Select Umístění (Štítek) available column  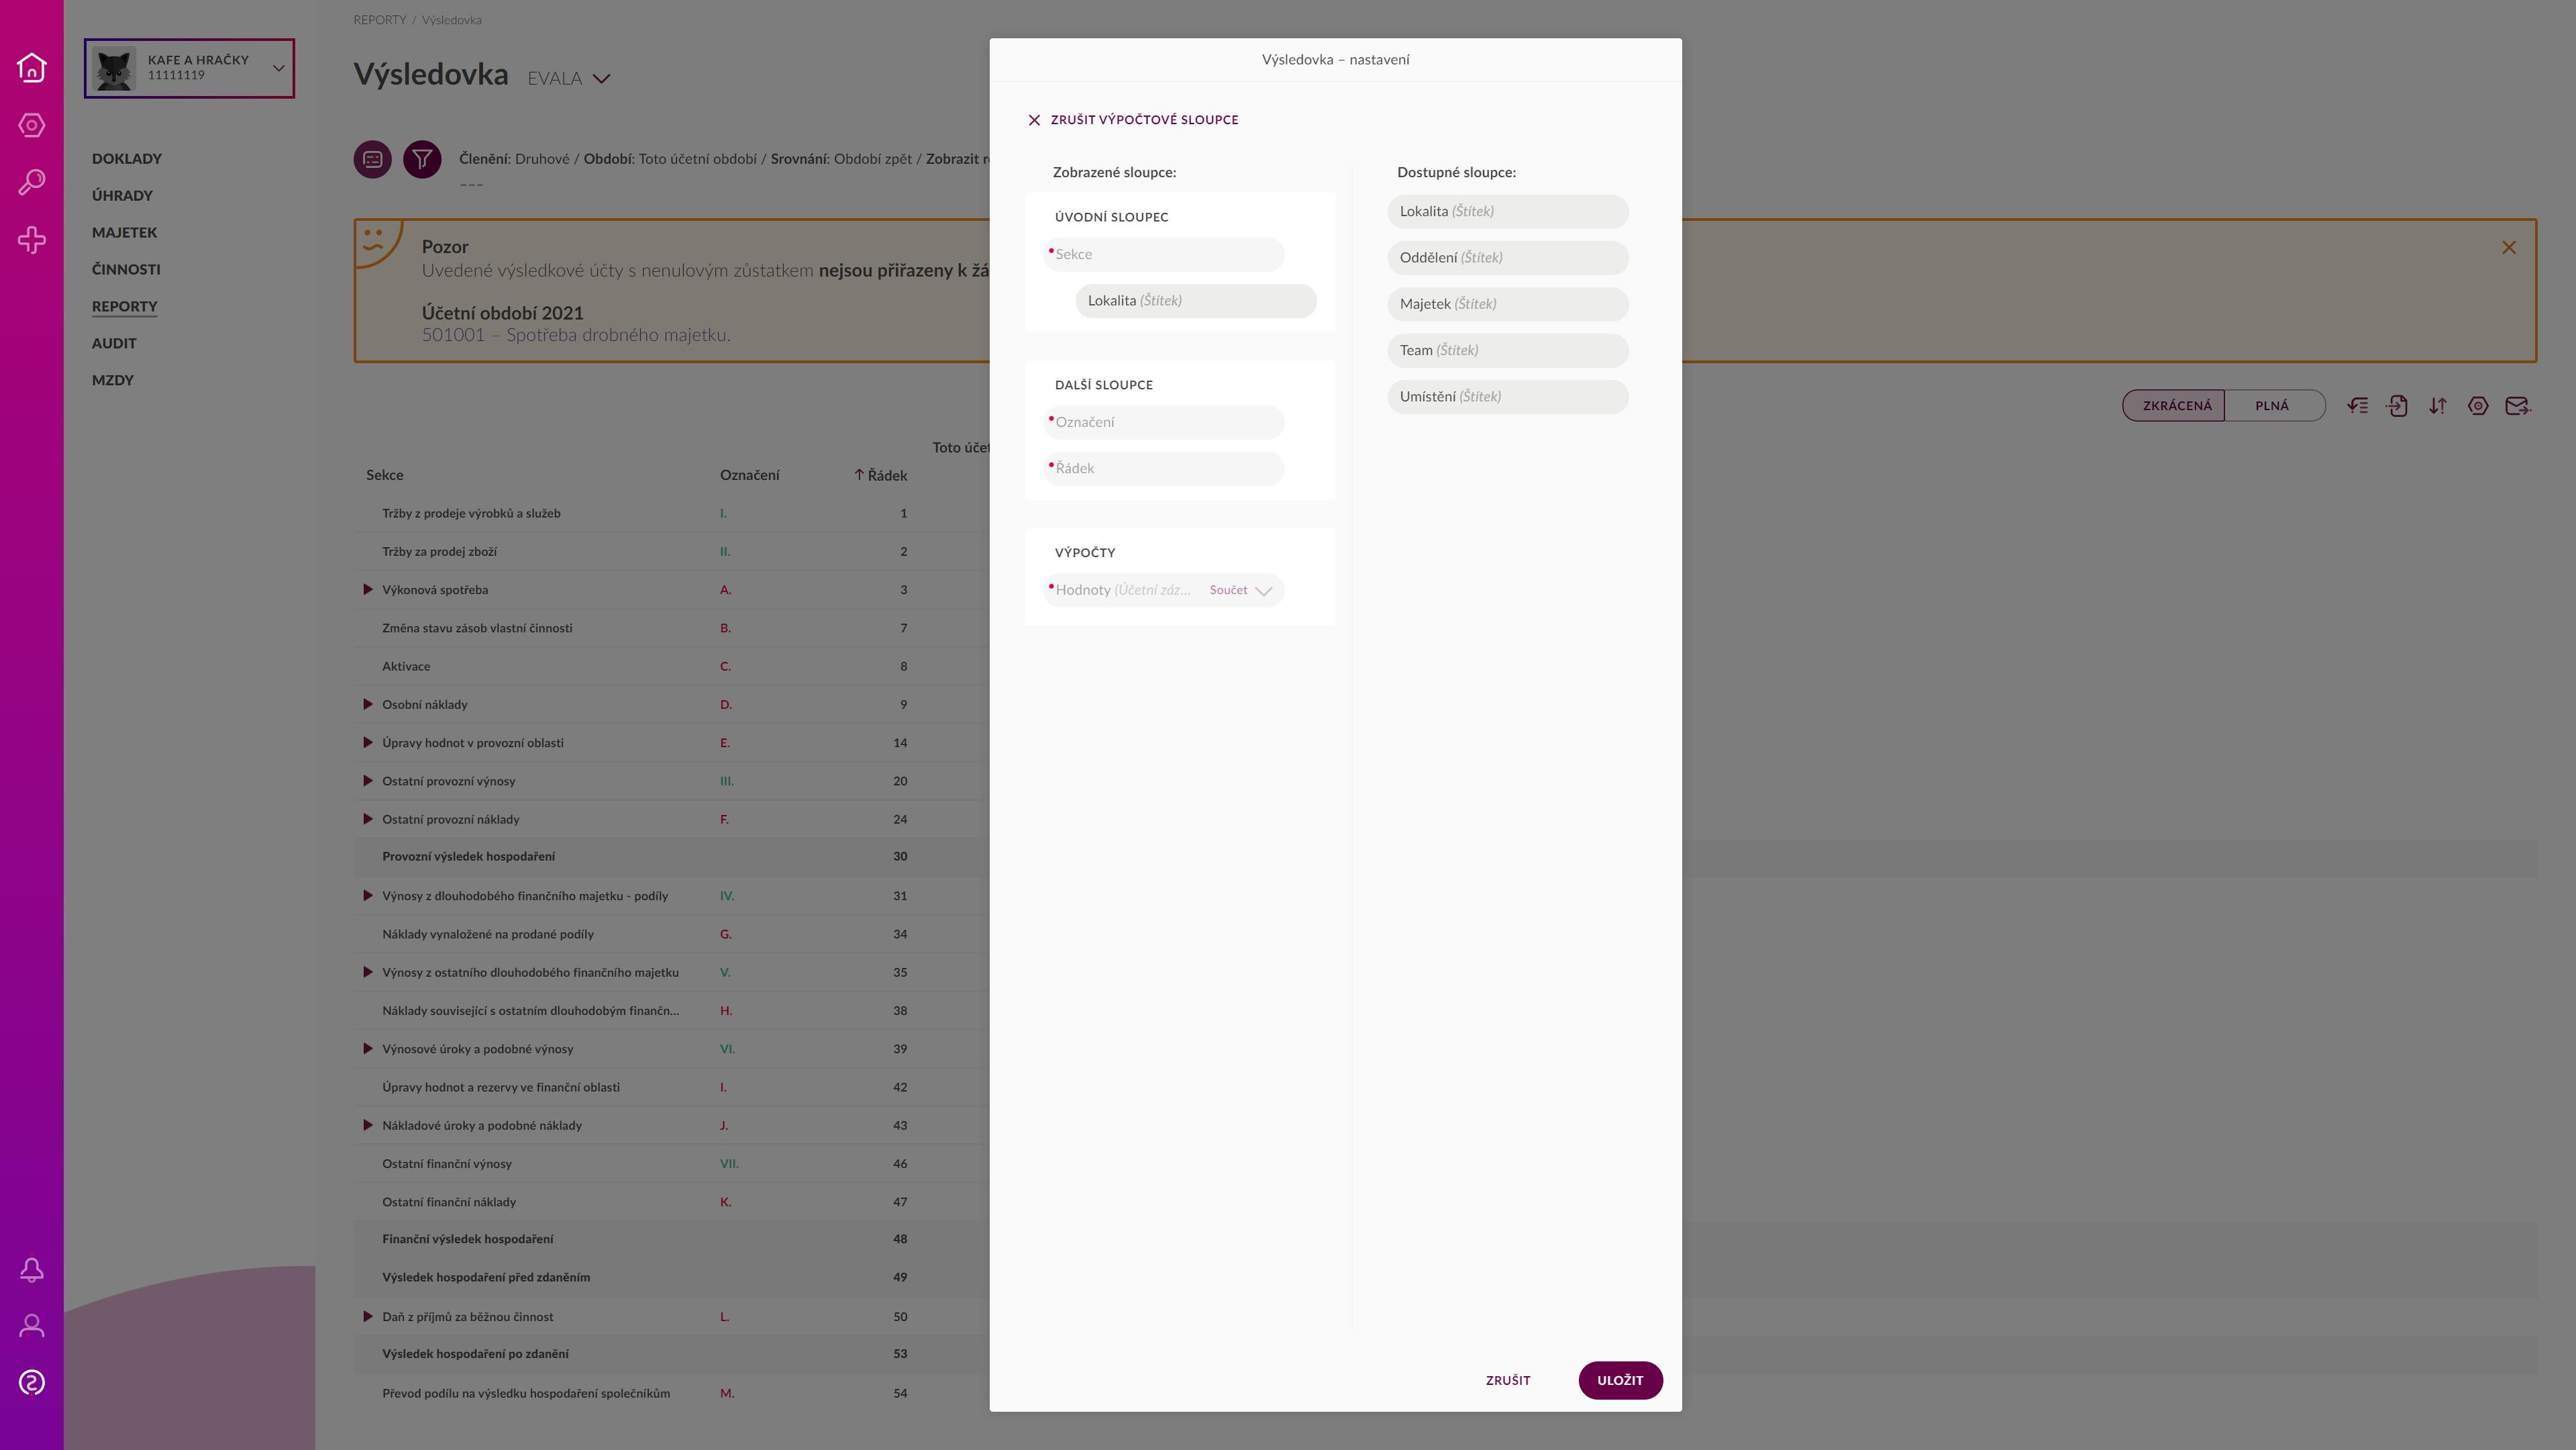(x=1508, y=397)
